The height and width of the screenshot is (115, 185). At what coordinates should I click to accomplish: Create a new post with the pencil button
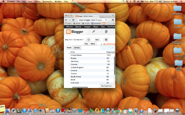coord(94,32)
